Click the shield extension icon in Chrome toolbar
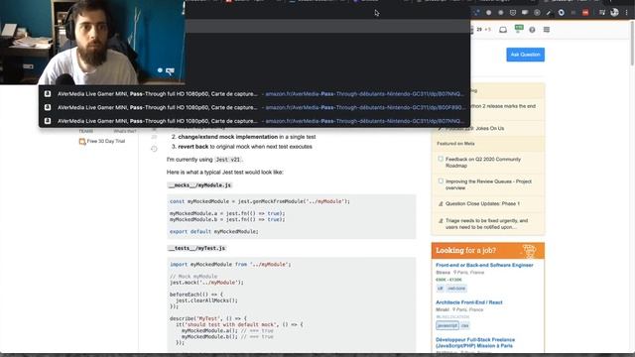 click(x=513, y=13)
